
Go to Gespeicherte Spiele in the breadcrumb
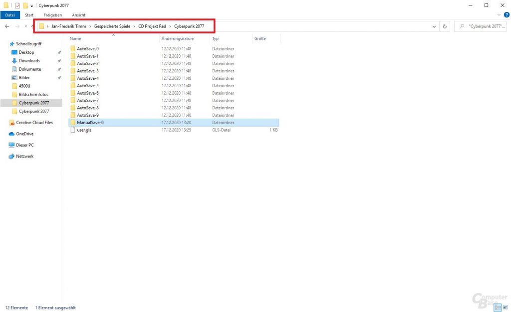112,26
